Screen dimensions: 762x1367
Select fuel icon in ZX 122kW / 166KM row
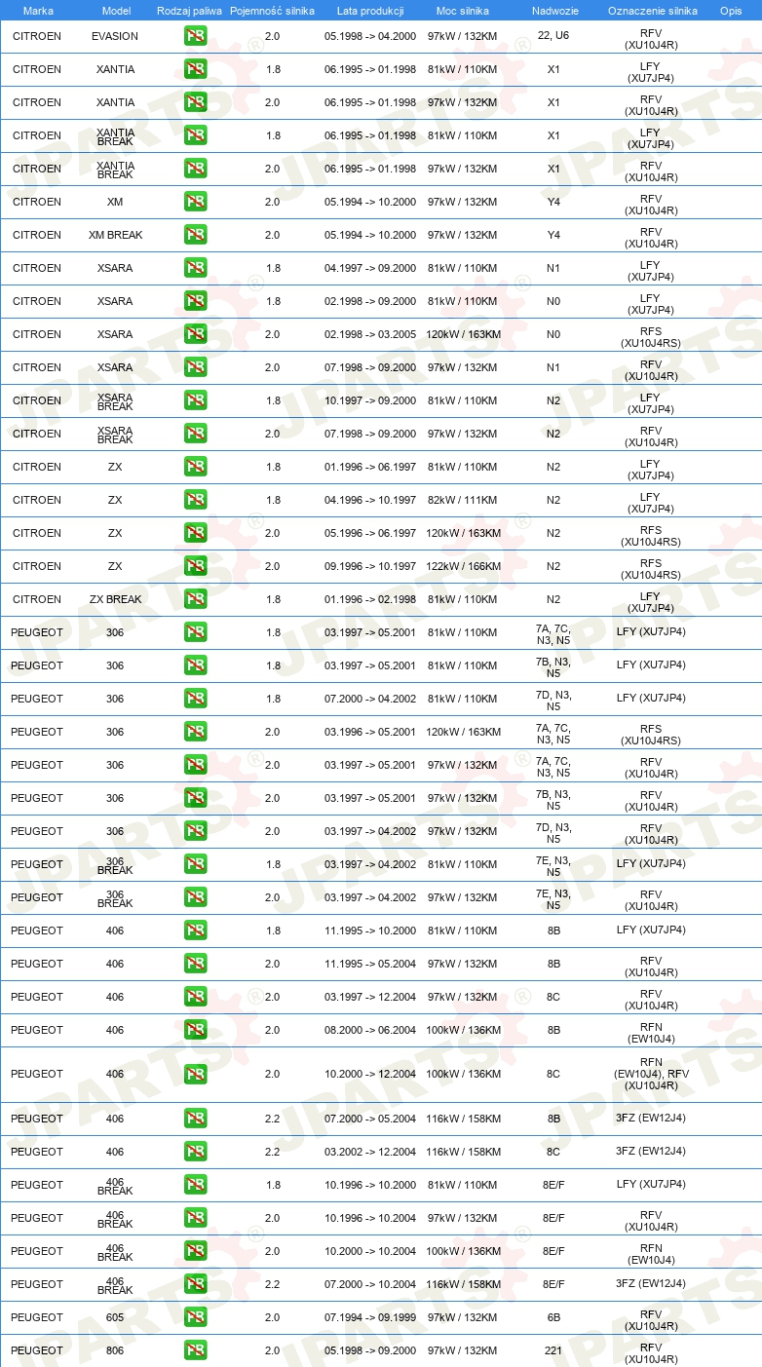tap(196, 566)
